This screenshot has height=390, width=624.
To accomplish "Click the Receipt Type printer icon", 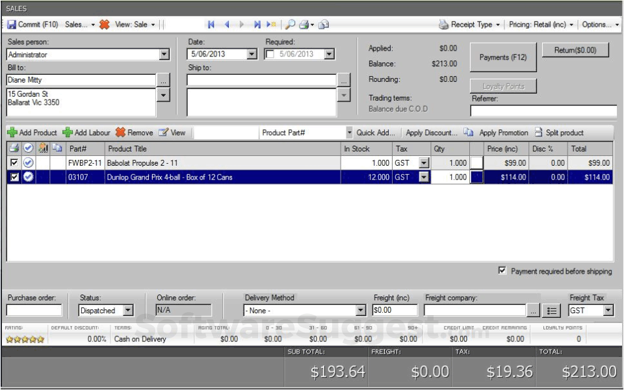I will tap(443, 24).
